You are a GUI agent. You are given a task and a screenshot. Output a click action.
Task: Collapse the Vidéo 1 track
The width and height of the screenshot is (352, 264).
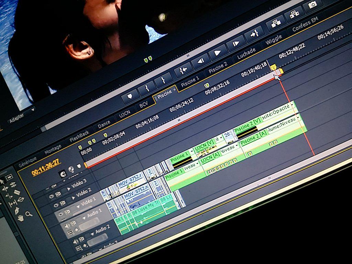[78, 206]
